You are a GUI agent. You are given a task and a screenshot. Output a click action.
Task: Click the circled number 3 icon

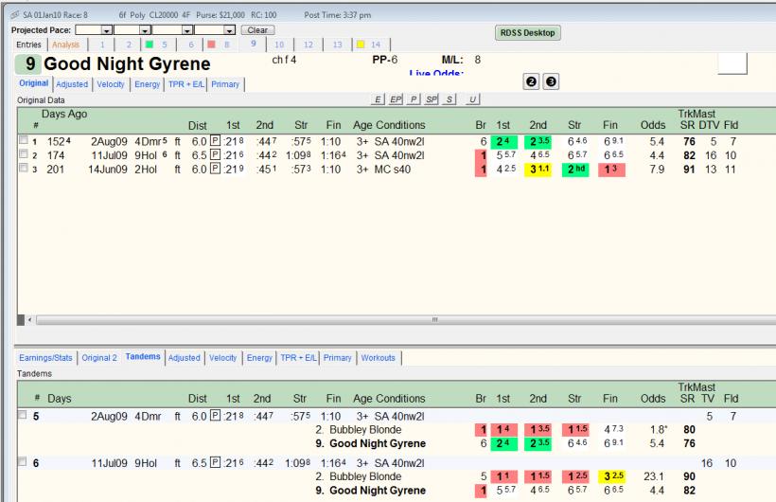pos(551,81)
